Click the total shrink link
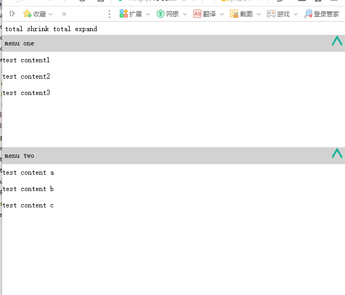 coord(27,29)
